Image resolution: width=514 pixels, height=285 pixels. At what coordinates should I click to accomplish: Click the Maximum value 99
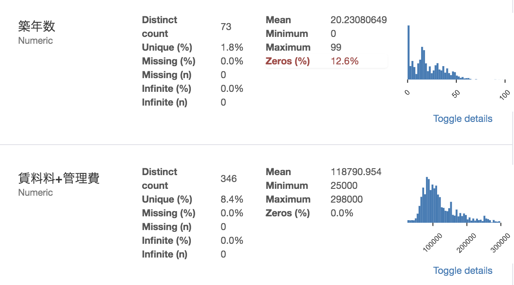tap(336, 47)
